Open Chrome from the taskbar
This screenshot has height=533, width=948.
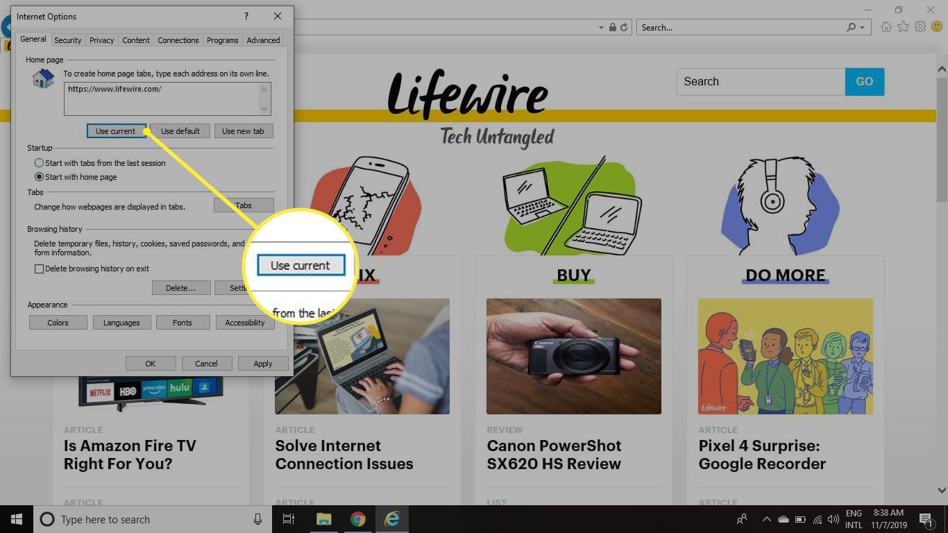(357, 519)
